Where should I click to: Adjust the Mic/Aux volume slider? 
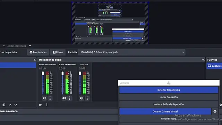80,83
